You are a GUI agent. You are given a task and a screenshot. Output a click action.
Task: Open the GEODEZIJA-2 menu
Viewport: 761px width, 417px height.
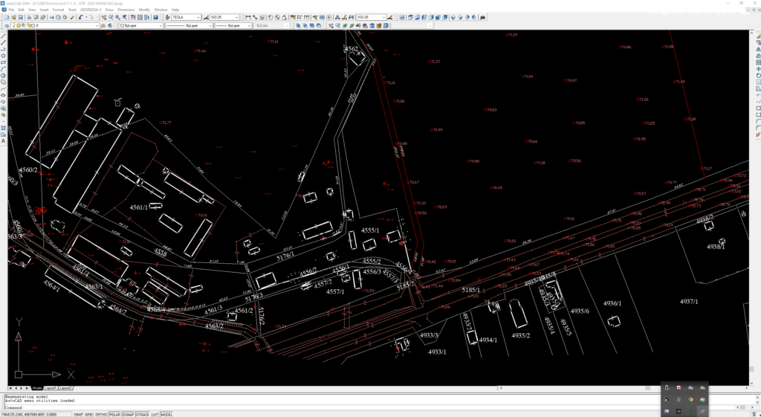[x=91, y=10]
